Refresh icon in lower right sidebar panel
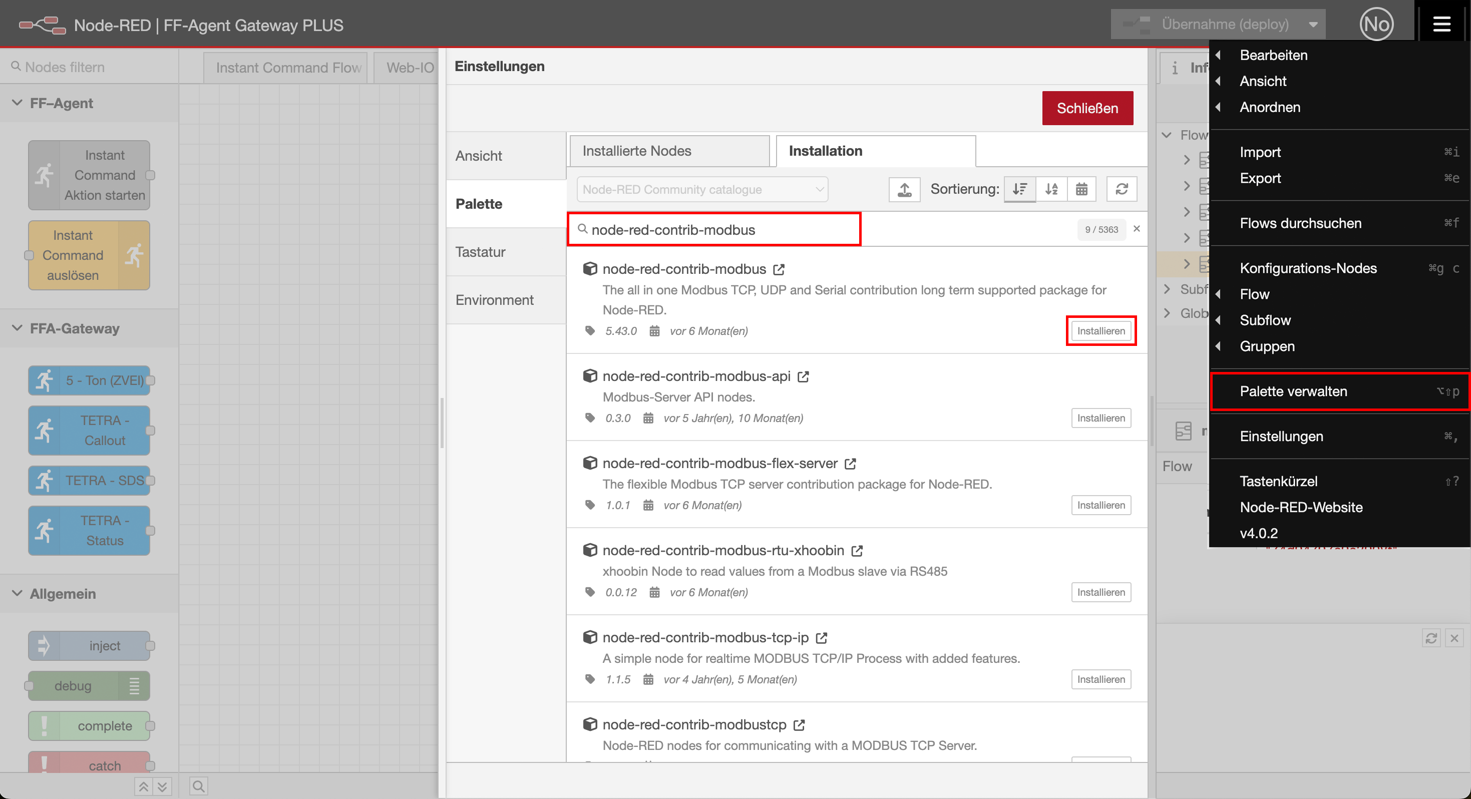The image size is (1471, 799). pos(1431,638)
